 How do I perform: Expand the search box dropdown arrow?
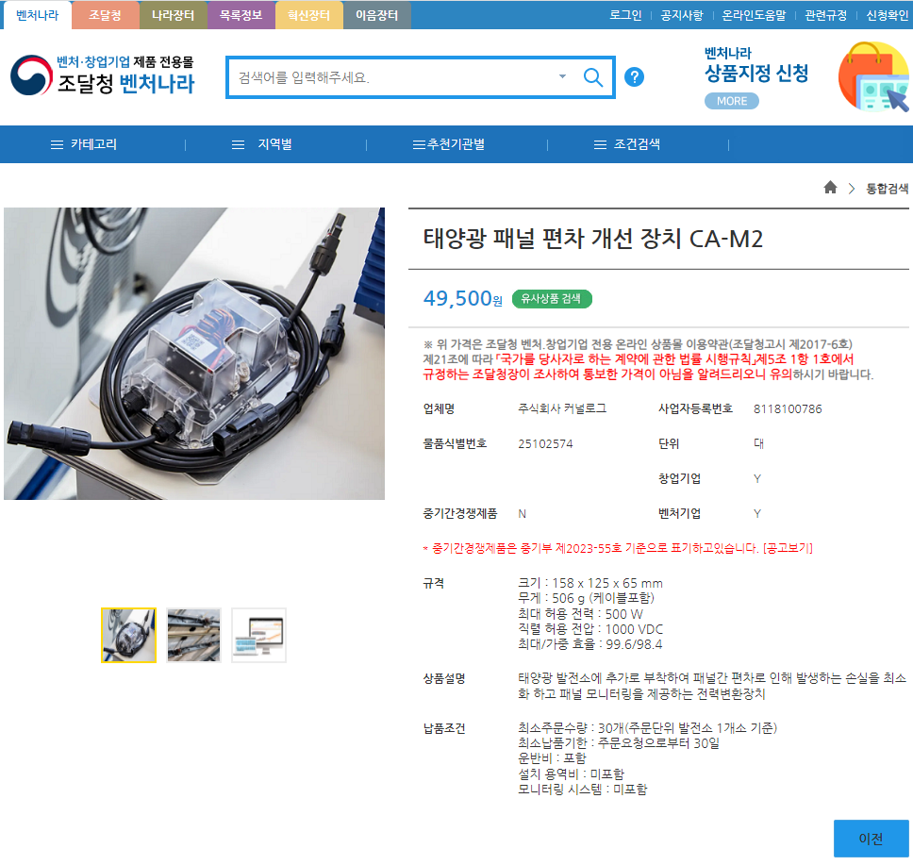point(562,76)
